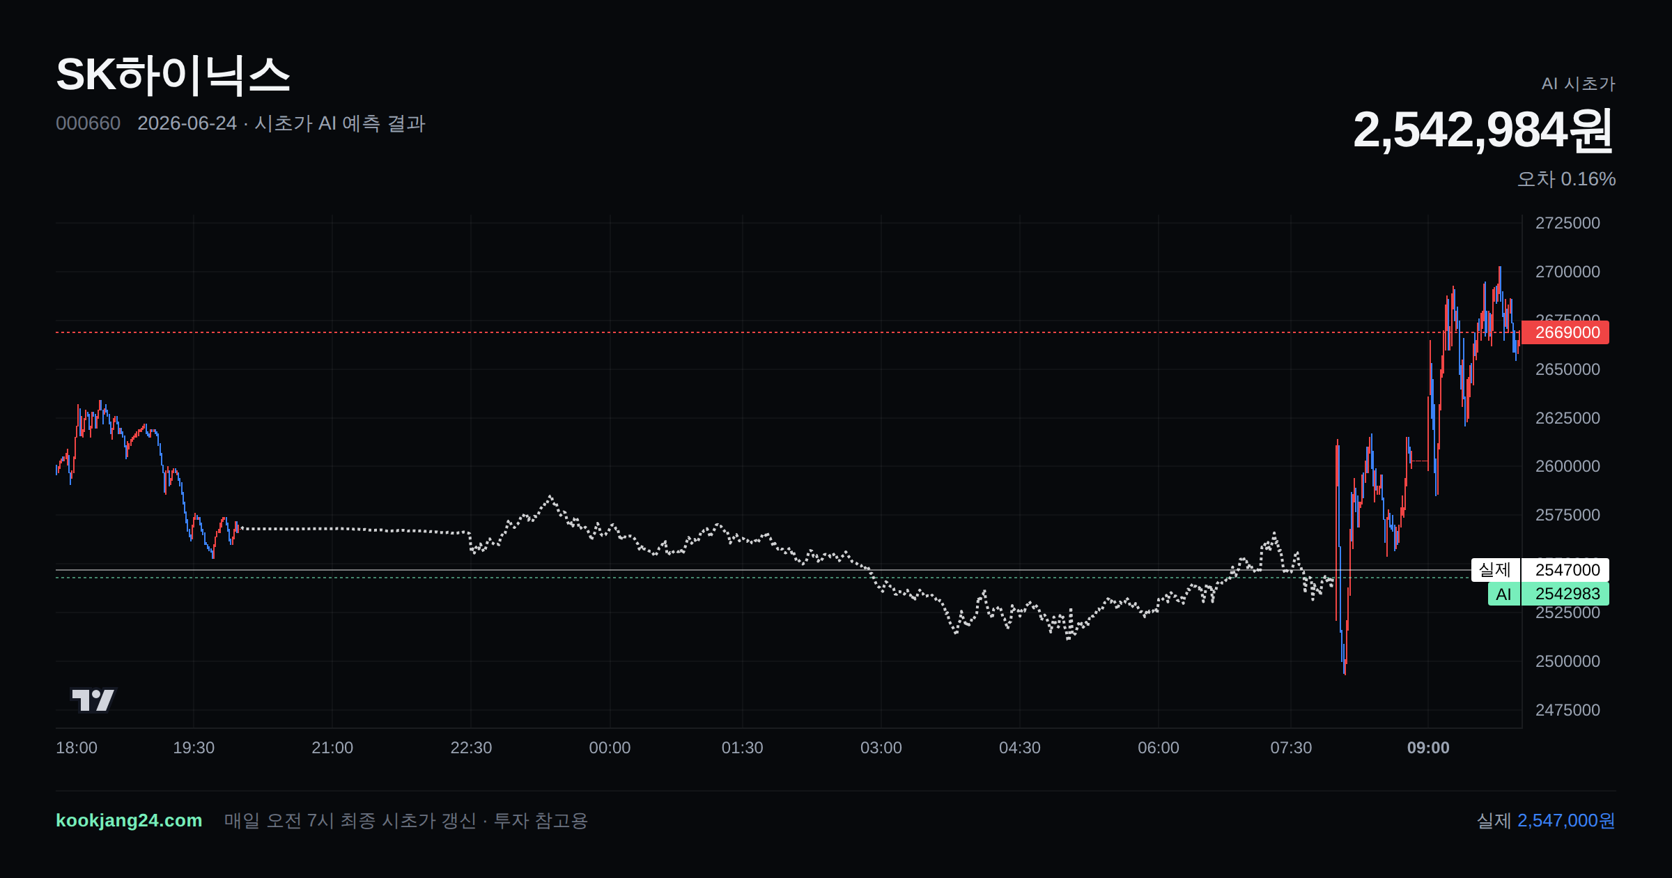This screenshot has width=1672, height=878.
Task: Click the bold 09:00 time axis label
Action: point(1428,748)
